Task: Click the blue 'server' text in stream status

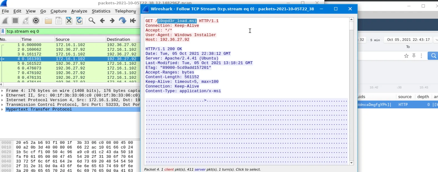Action: pyautogui.click(x=200, y=170)
